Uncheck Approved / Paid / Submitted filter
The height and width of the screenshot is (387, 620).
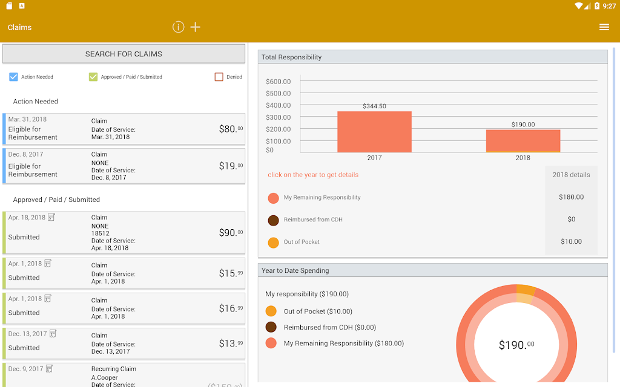93,77
